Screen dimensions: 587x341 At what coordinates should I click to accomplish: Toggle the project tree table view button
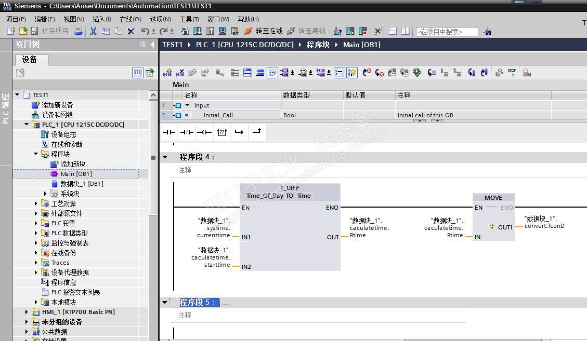[137, 73]
